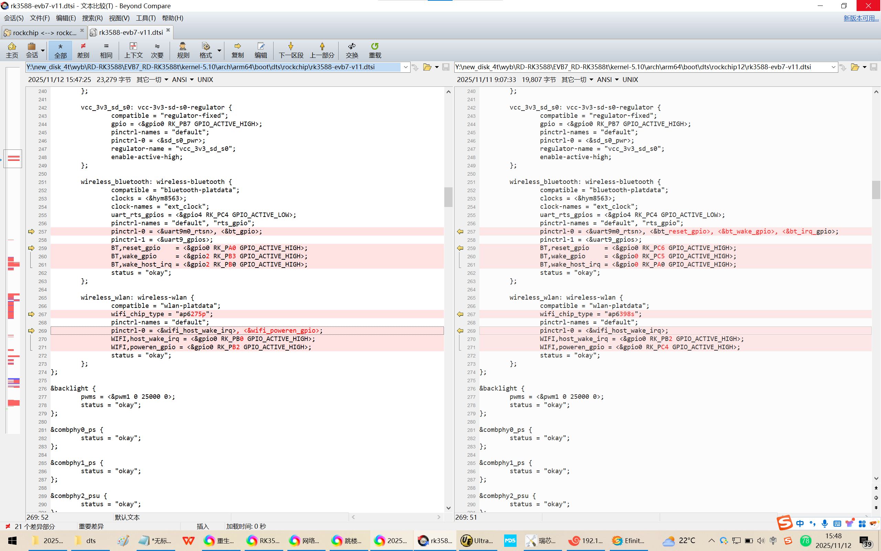
Task: Jump to next difference section (下一区段)
Action: click(290, 50)
